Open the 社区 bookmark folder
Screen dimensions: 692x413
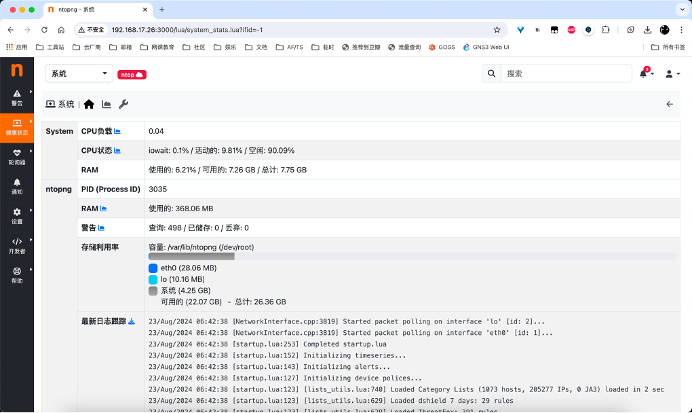pos(194,47)
